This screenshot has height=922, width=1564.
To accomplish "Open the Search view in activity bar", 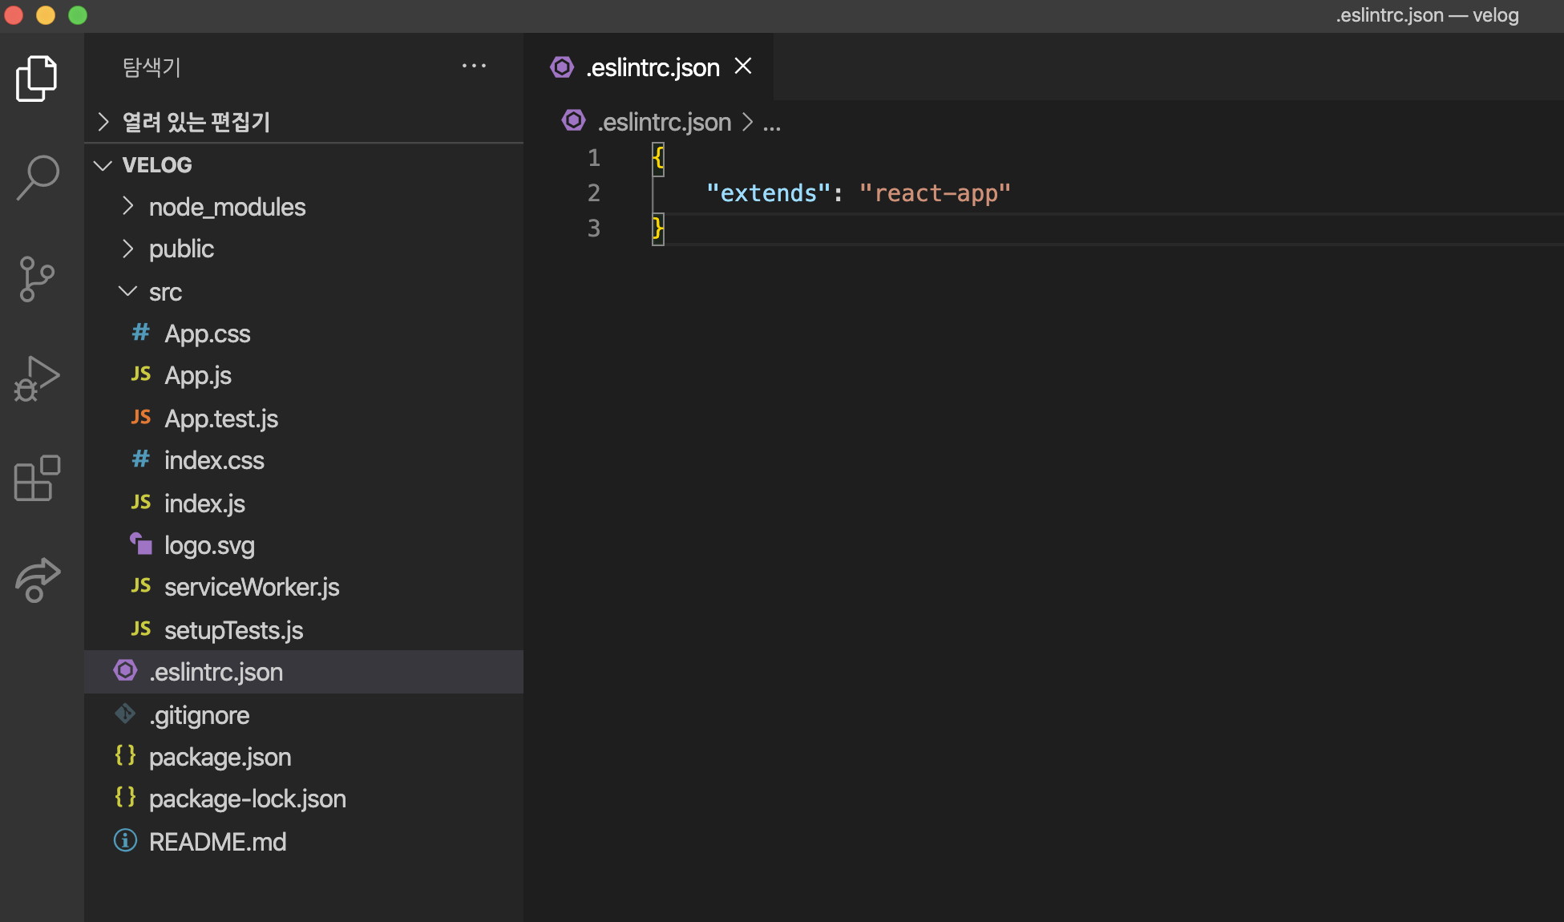I will (x=37, y=177).
